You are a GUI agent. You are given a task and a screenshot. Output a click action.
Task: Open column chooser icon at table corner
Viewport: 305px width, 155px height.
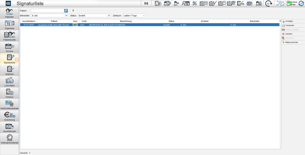280,21
